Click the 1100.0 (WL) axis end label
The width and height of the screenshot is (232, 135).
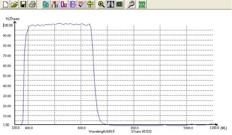click(x=218, y=128)
